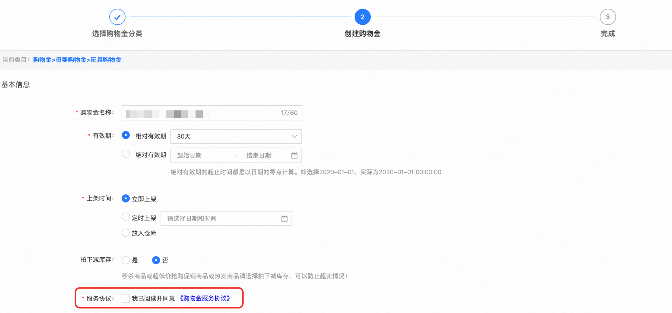Click the 基本信息 section heading

16,85
